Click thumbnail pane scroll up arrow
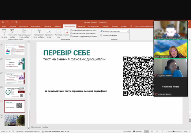 point(28,42)
